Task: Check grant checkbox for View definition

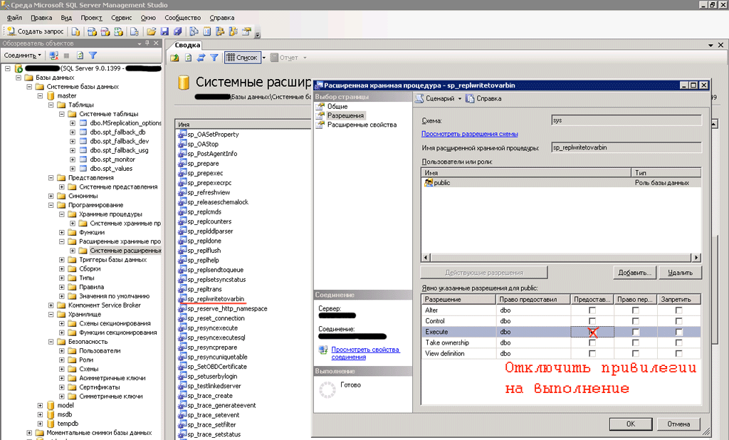Action: coord(592,353)
